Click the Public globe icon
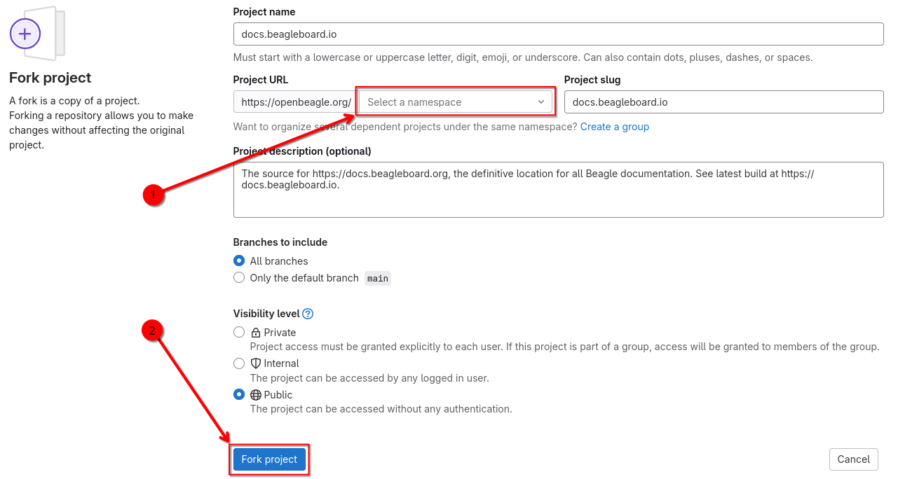 [x=256, y=395]
